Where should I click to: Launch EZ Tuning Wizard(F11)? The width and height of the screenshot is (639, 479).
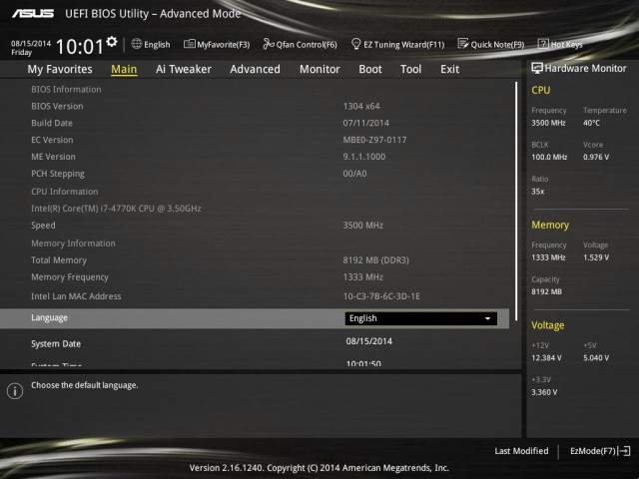tap(403, 44)
